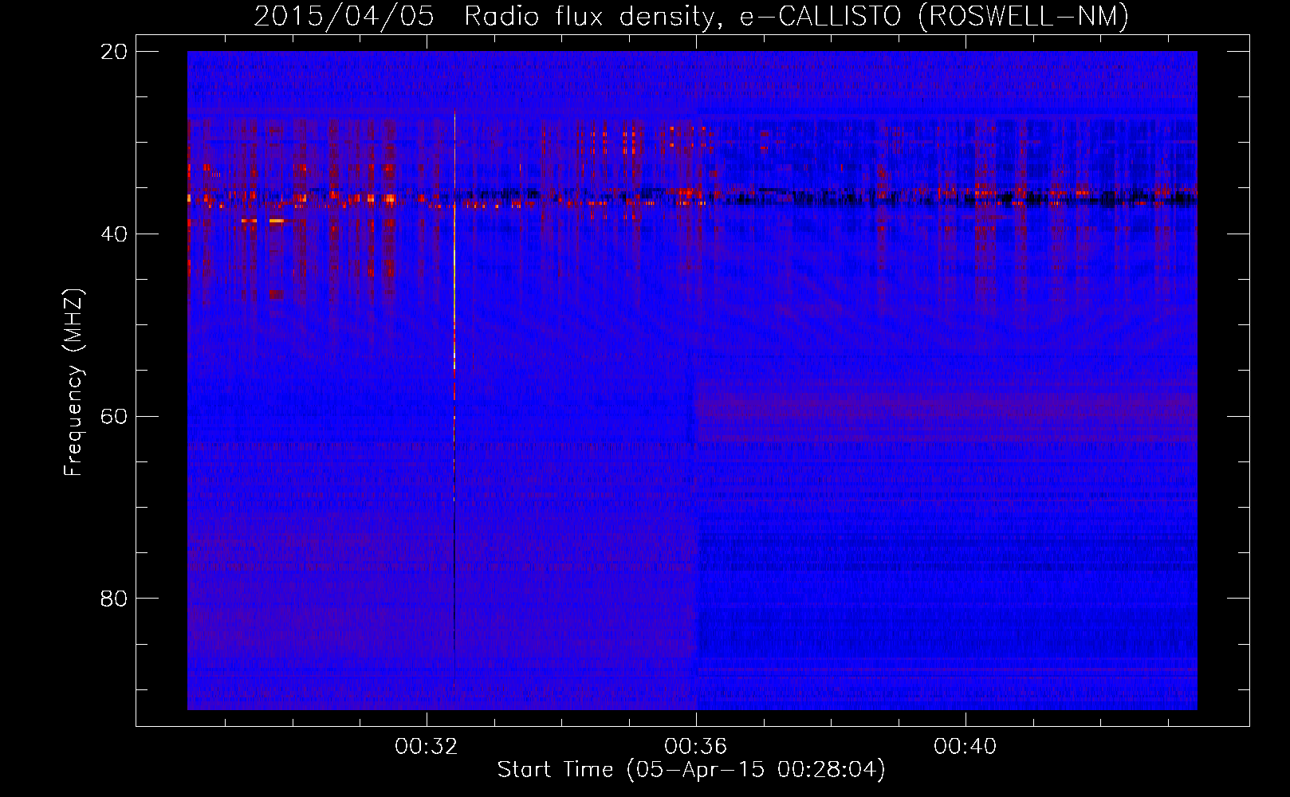
Task: Click the 60 frequency tick label
Action: point(114,416)
